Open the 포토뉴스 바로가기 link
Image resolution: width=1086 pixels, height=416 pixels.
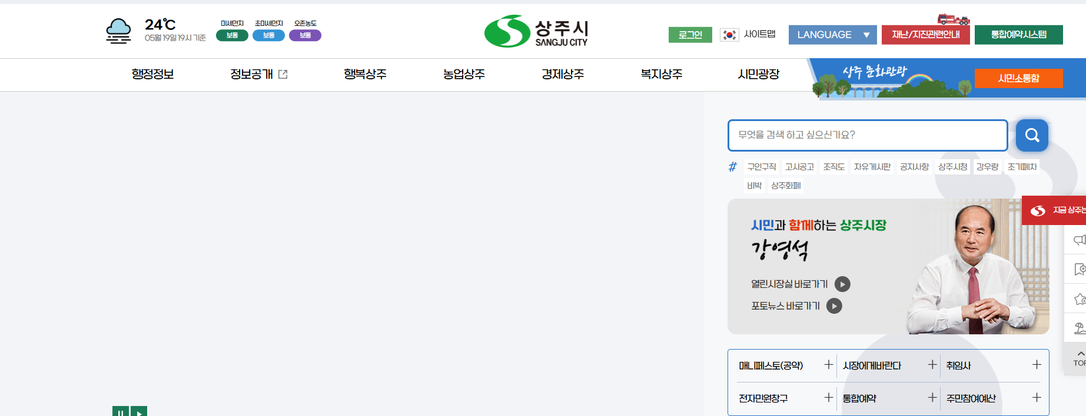click(785, 306)
